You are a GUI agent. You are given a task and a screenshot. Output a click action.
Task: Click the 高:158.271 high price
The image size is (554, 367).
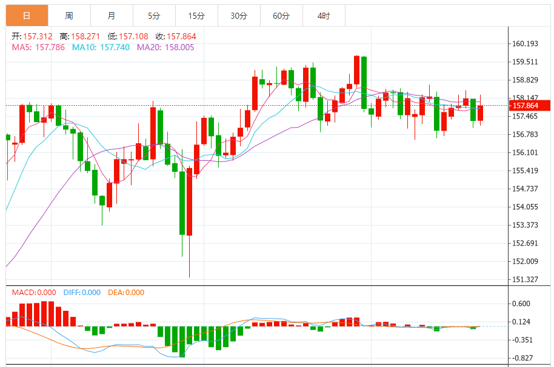[x=79, y=36]
